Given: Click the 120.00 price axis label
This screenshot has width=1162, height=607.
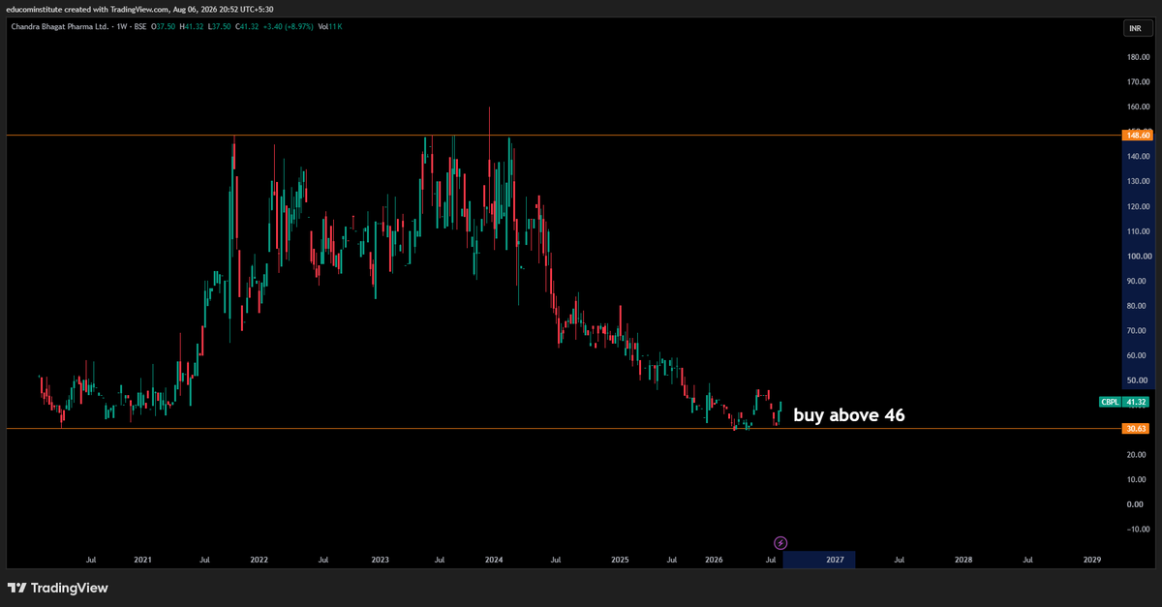Looking at the screenshot, I should (x=1138, y=207).
